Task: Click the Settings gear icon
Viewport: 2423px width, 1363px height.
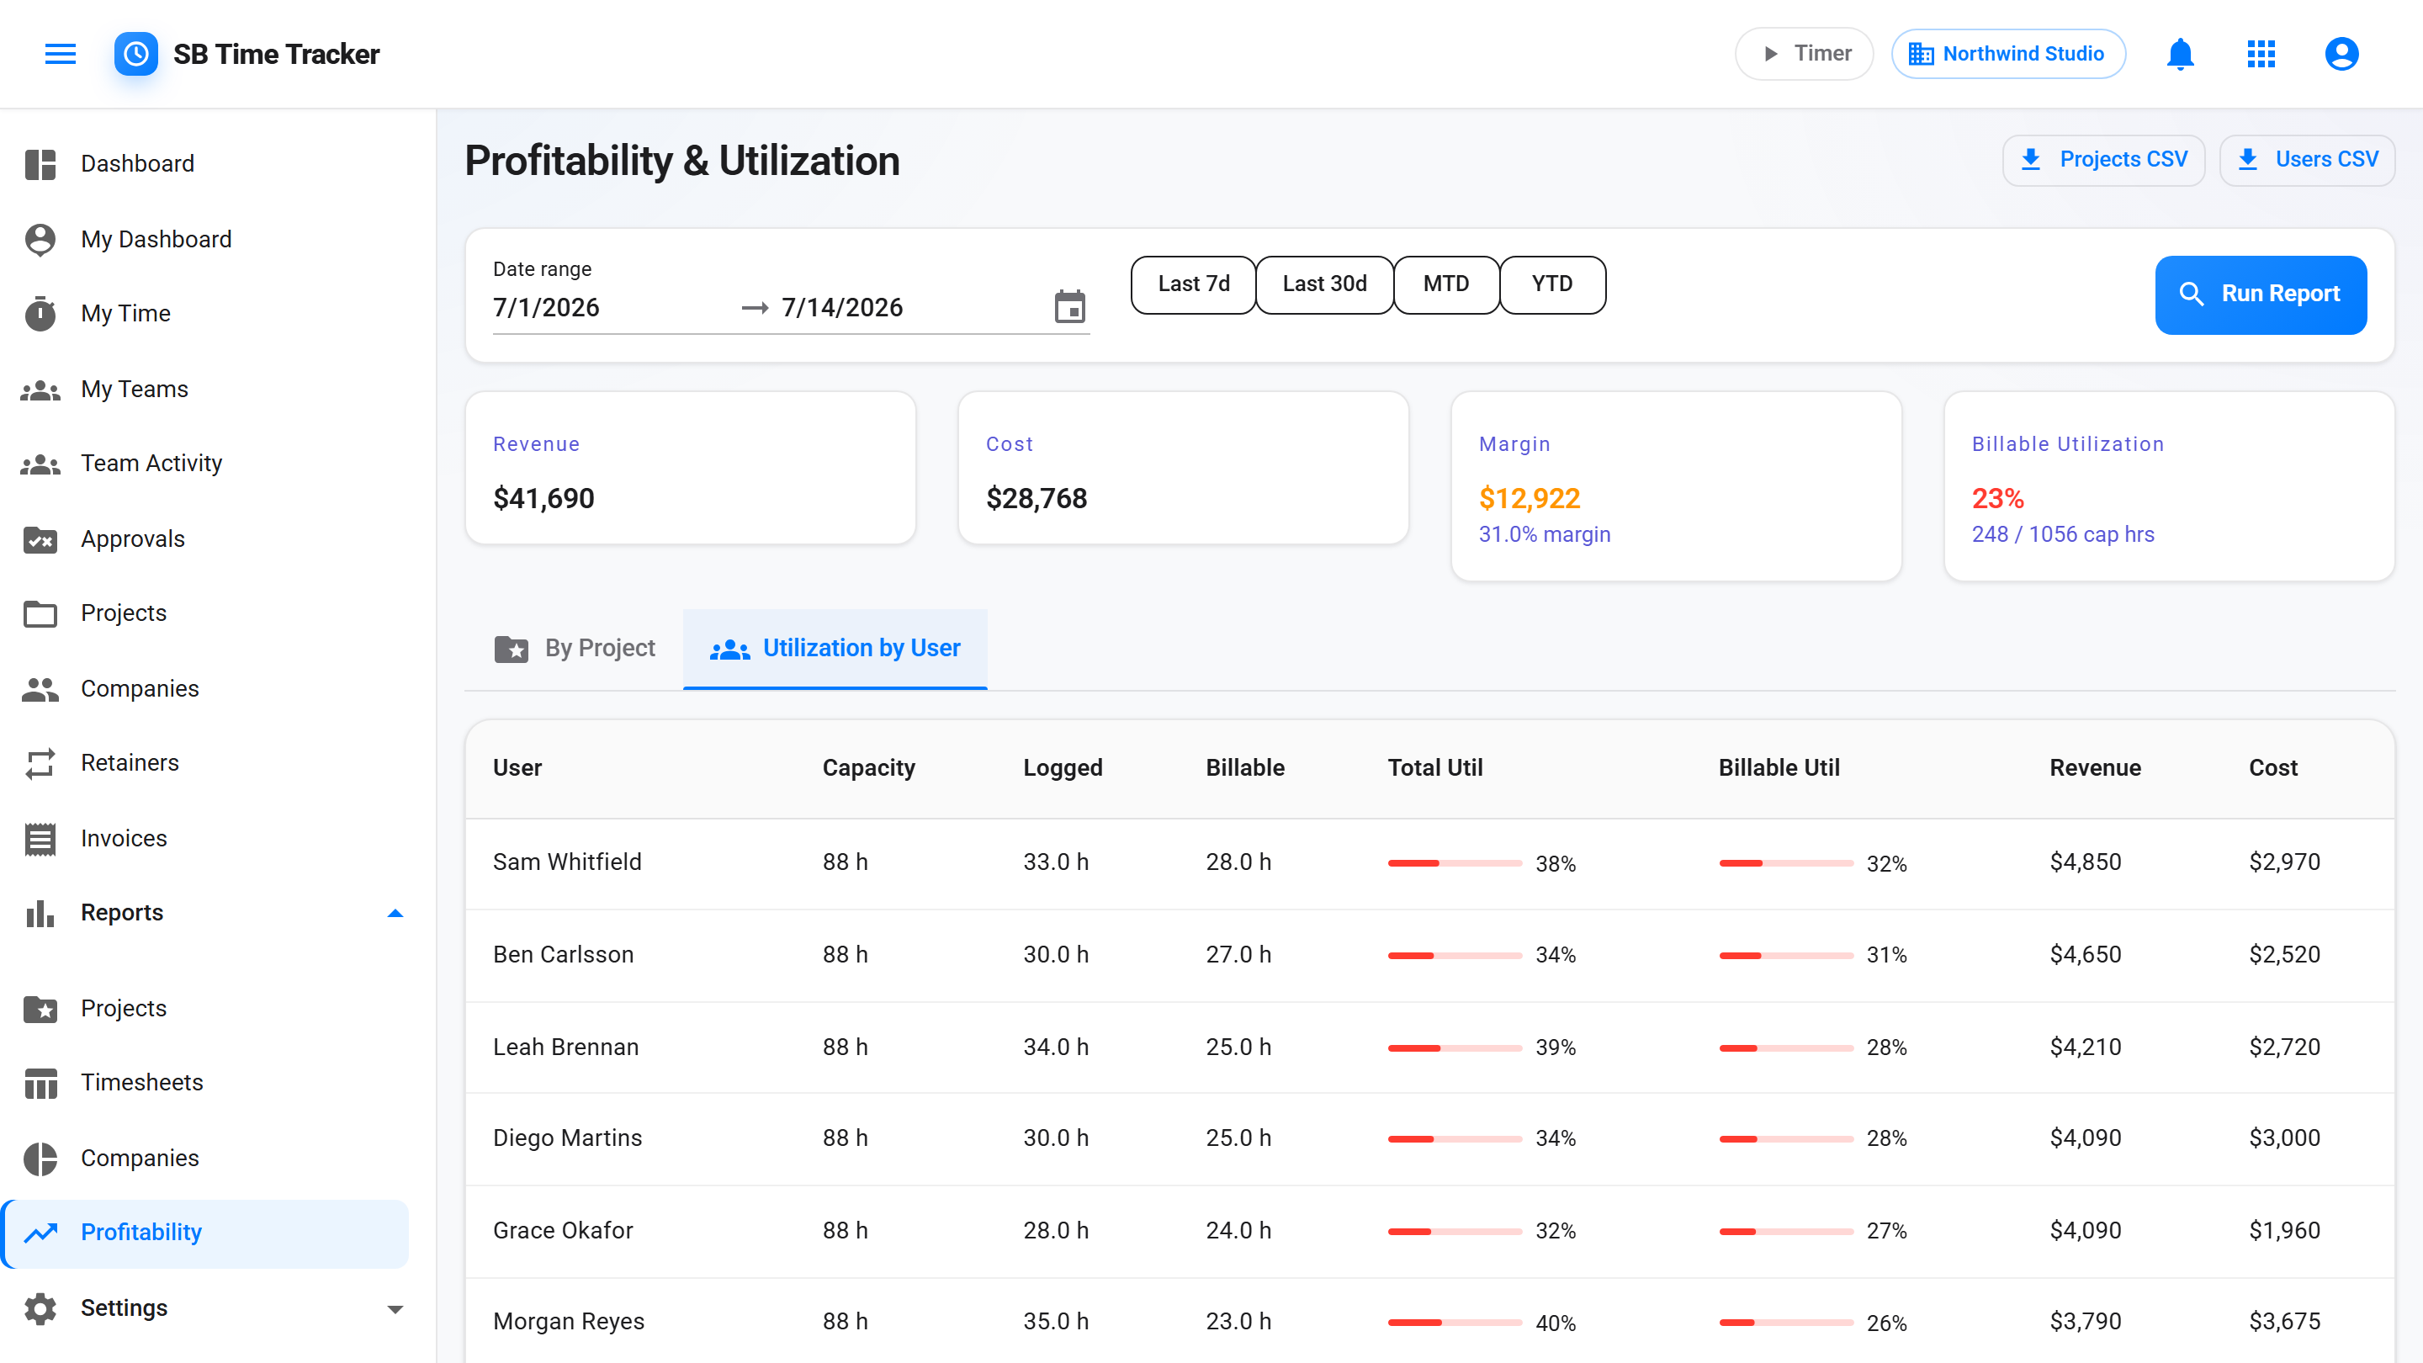Action: tap(40, 1307)
